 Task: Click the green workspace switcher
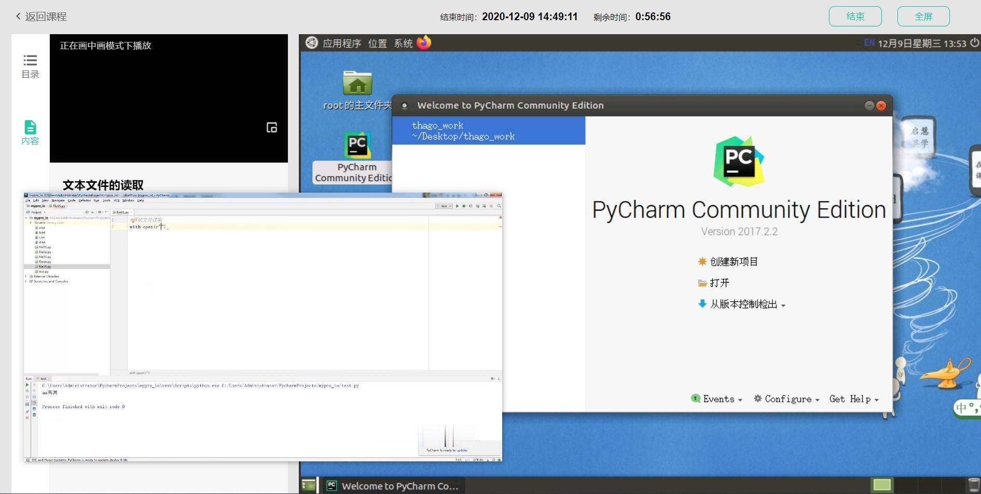[882, 485]
